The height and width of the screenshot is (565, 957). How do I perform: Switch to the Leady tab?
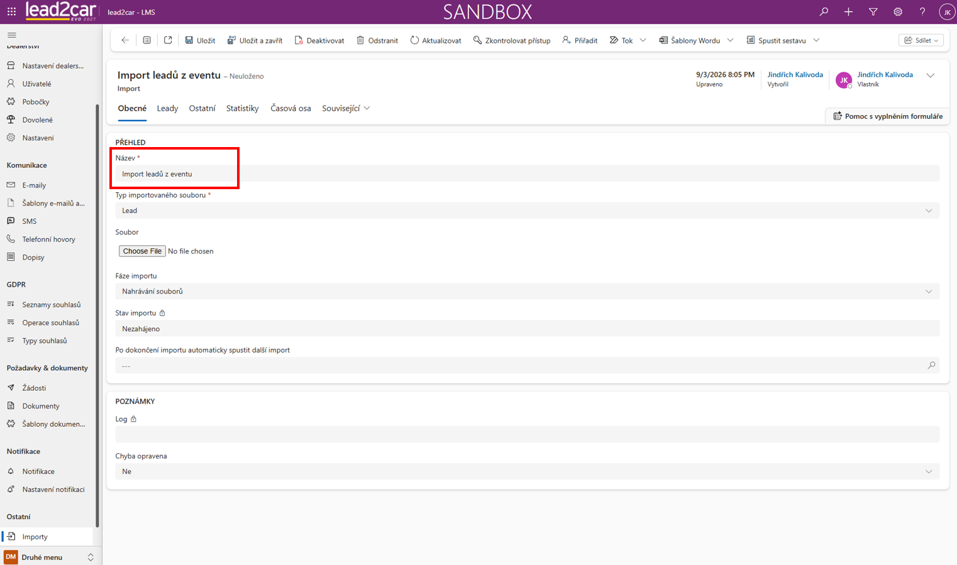coord(167,108)
